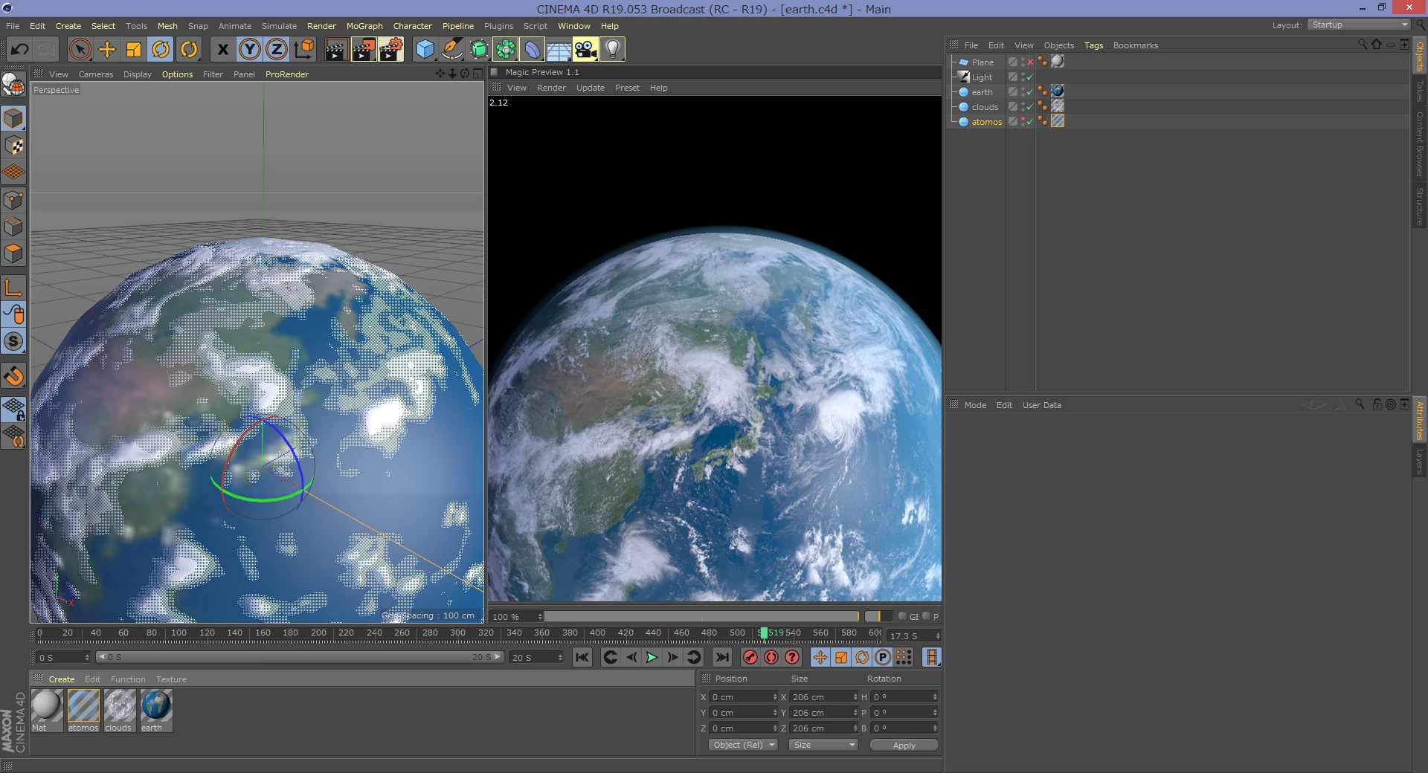Click the Render View clapperboard icon

(335, 50)
